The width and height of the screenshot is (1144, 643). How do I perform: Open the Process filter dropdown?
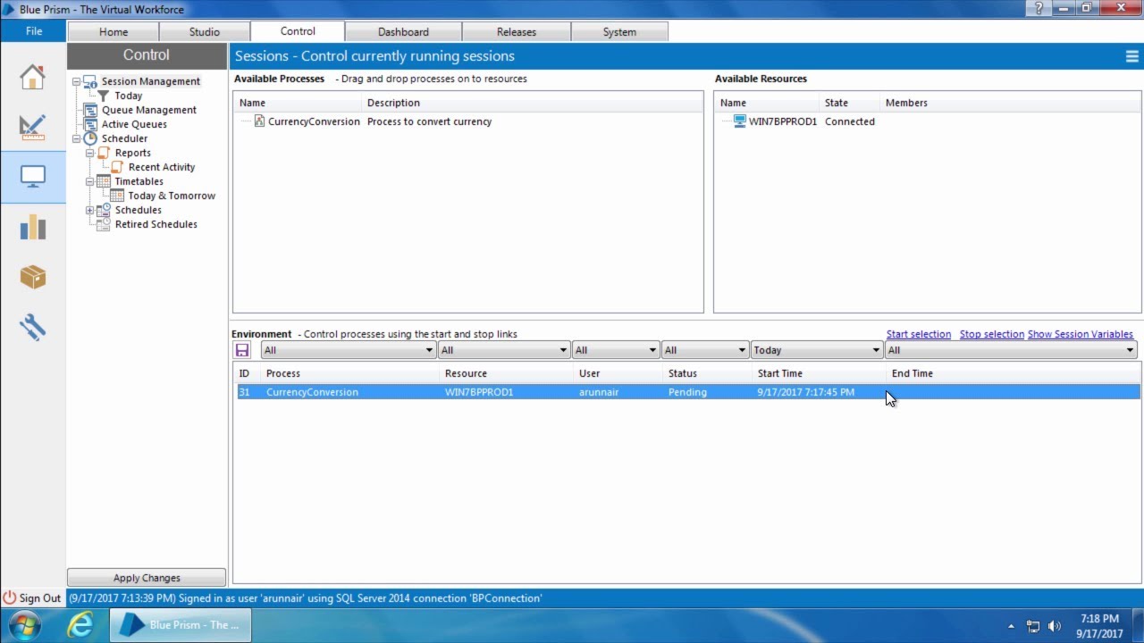tap(349, 350)
